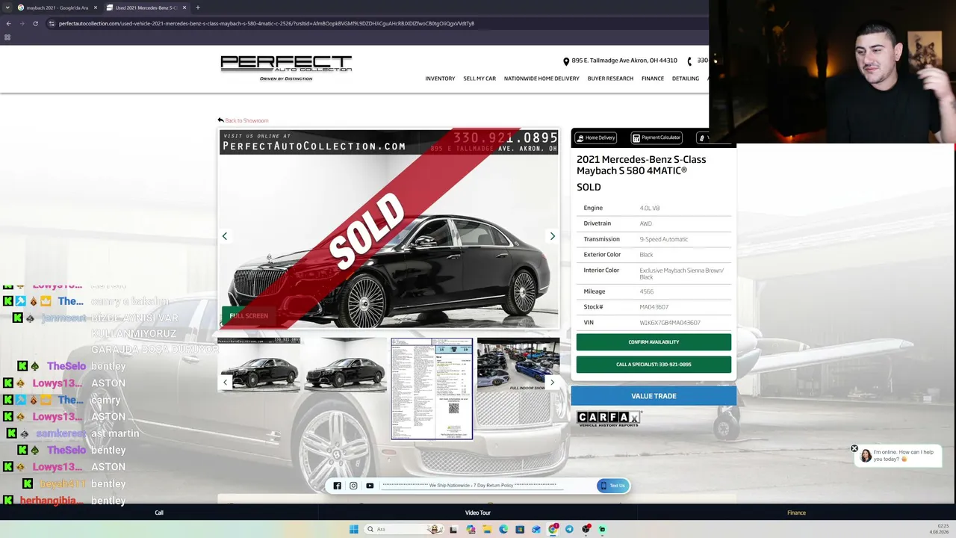
Task: Click the Video Tour link in bottom bar
Action: click(478, 513)
